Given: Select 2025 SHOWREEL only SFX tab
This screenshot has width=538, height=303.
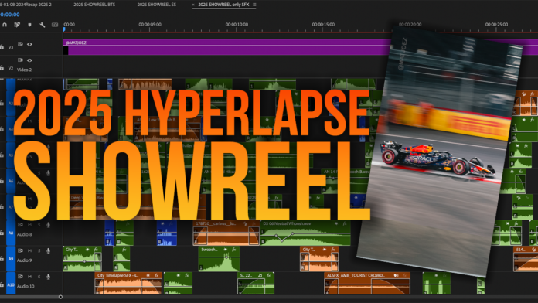Looking at the screenshot, I should 223,5.
